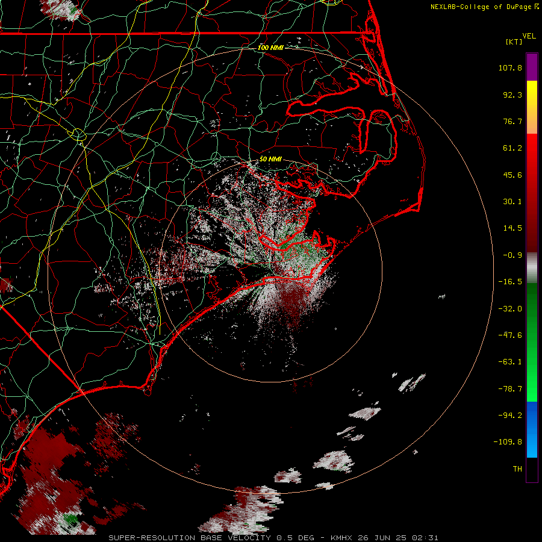Screen dimensions: 542x542
Task: Pick the blue segment of the velocity color bar
Action: click(532, 429)
